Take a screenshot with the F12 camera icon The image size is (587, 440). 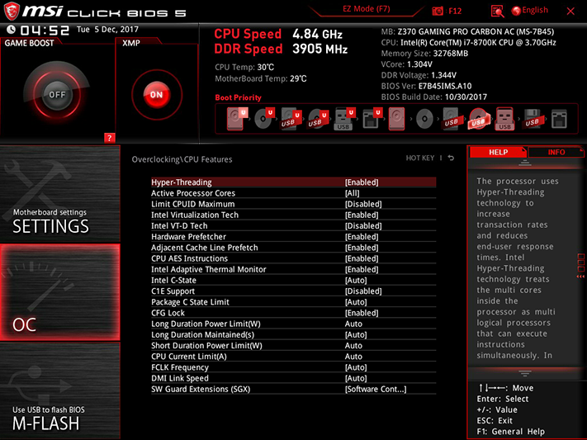438,11
